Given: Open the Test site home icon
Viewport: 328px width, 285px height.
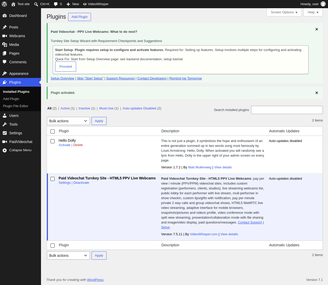Looking at the screenshot, I should click(x=13, y=4).
